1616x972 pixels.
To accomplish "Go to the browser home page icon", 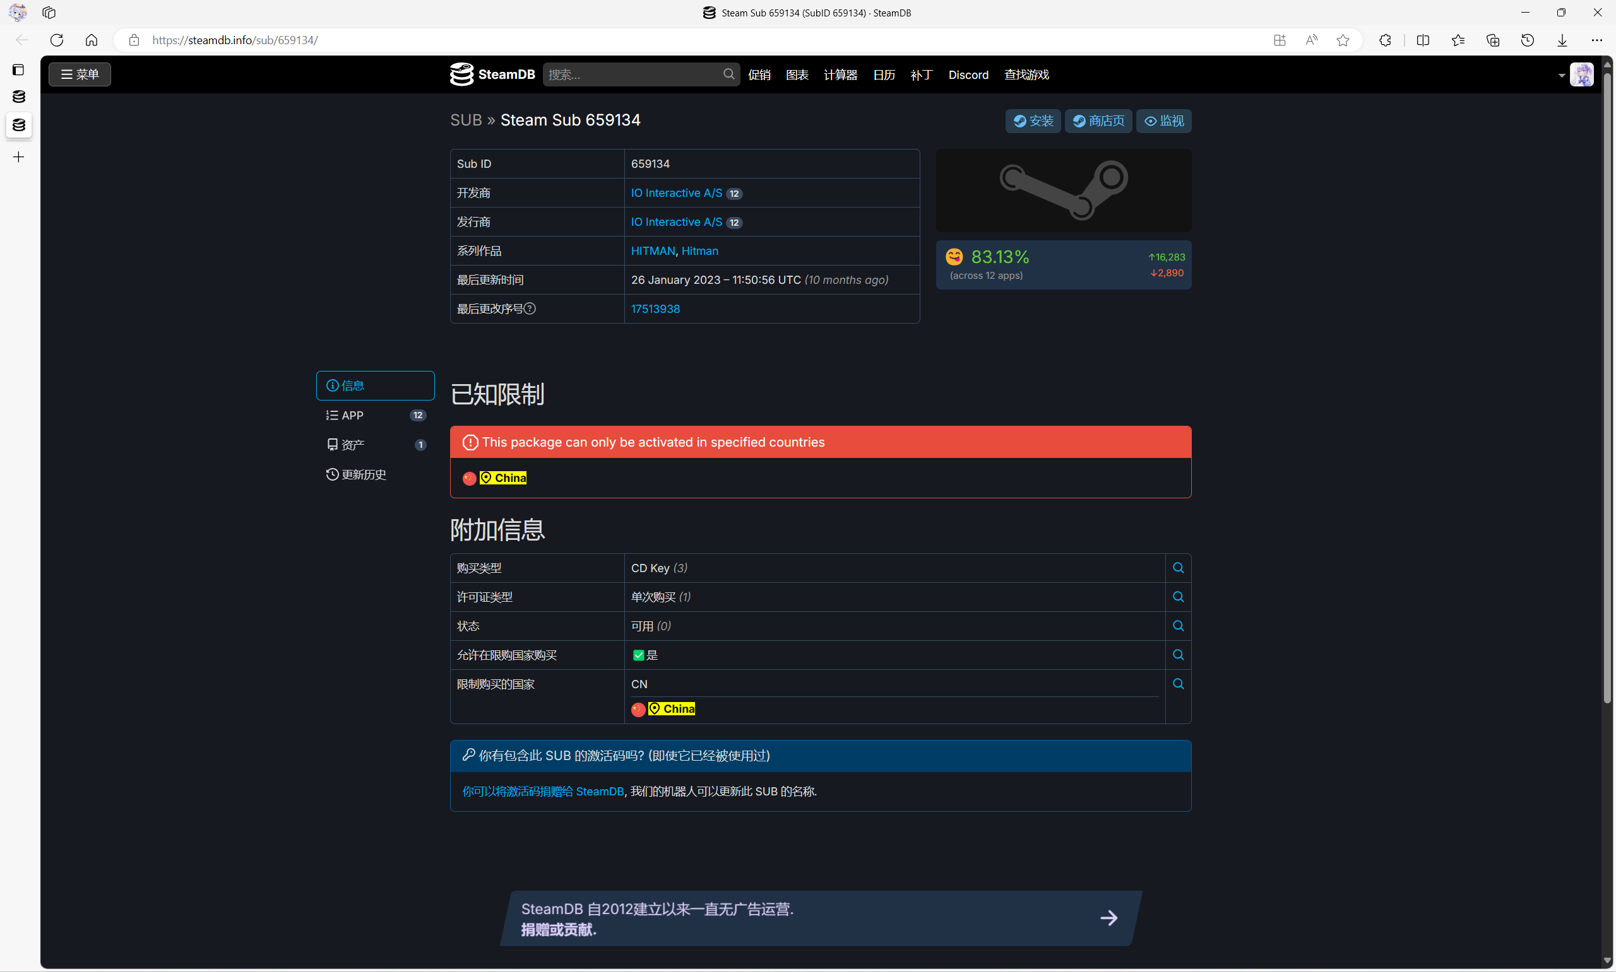I will (92, 40).
